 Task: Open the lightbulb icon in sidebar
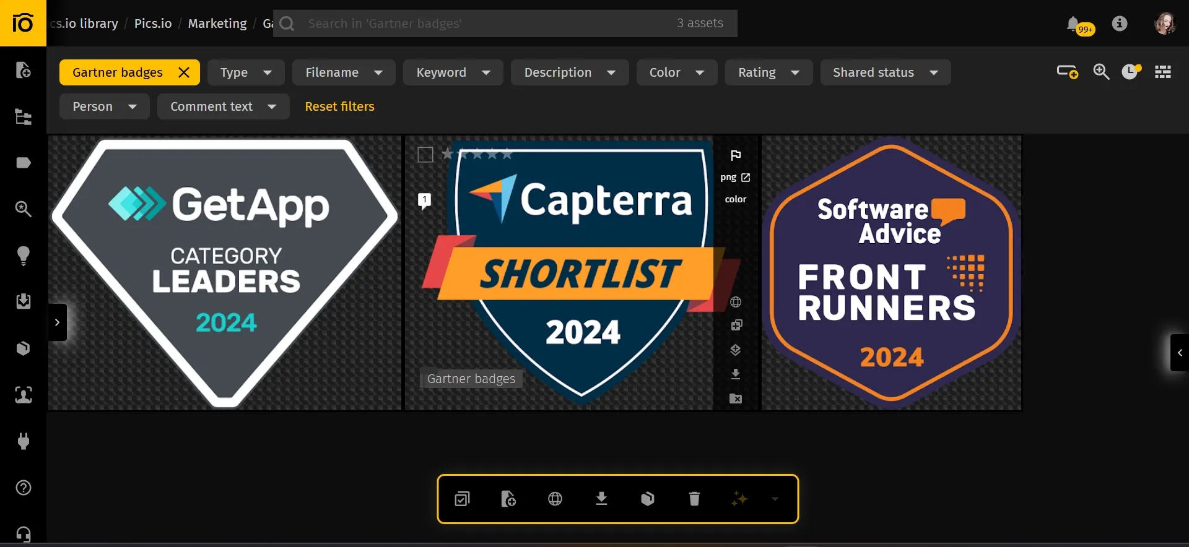(24, 256)
